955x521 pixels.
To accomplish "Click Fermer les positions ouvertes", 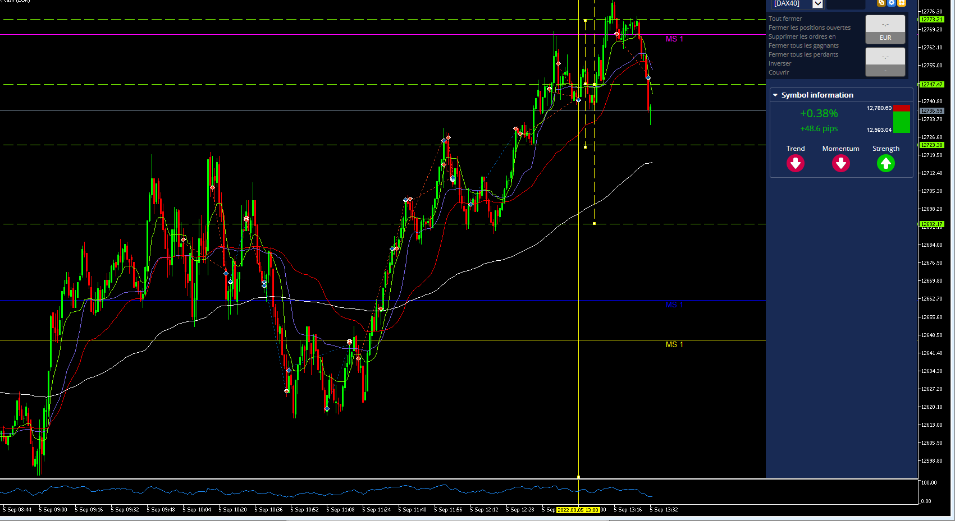I will (x=809, y=27).
